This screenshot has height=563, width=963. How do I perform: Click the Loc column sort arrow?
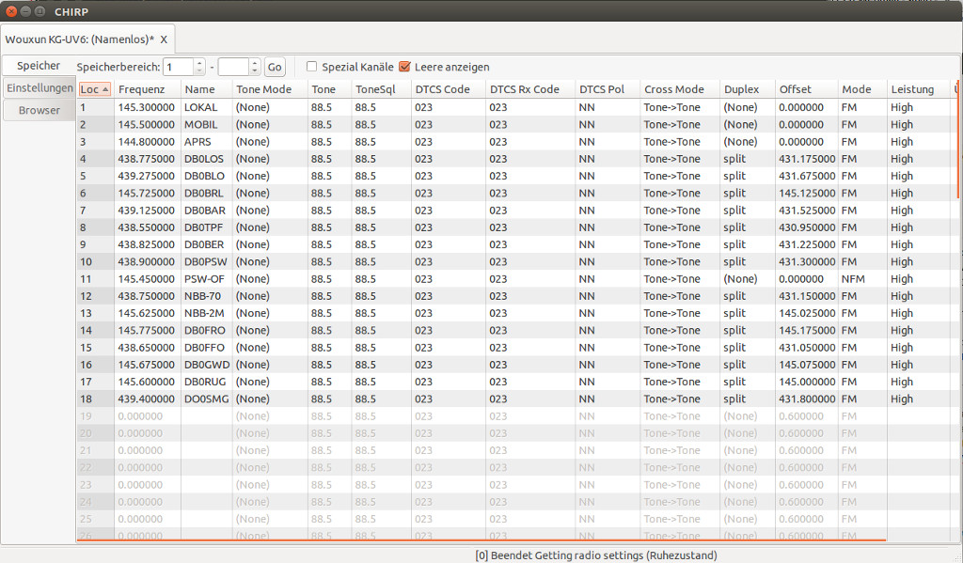tap(105, 89)
